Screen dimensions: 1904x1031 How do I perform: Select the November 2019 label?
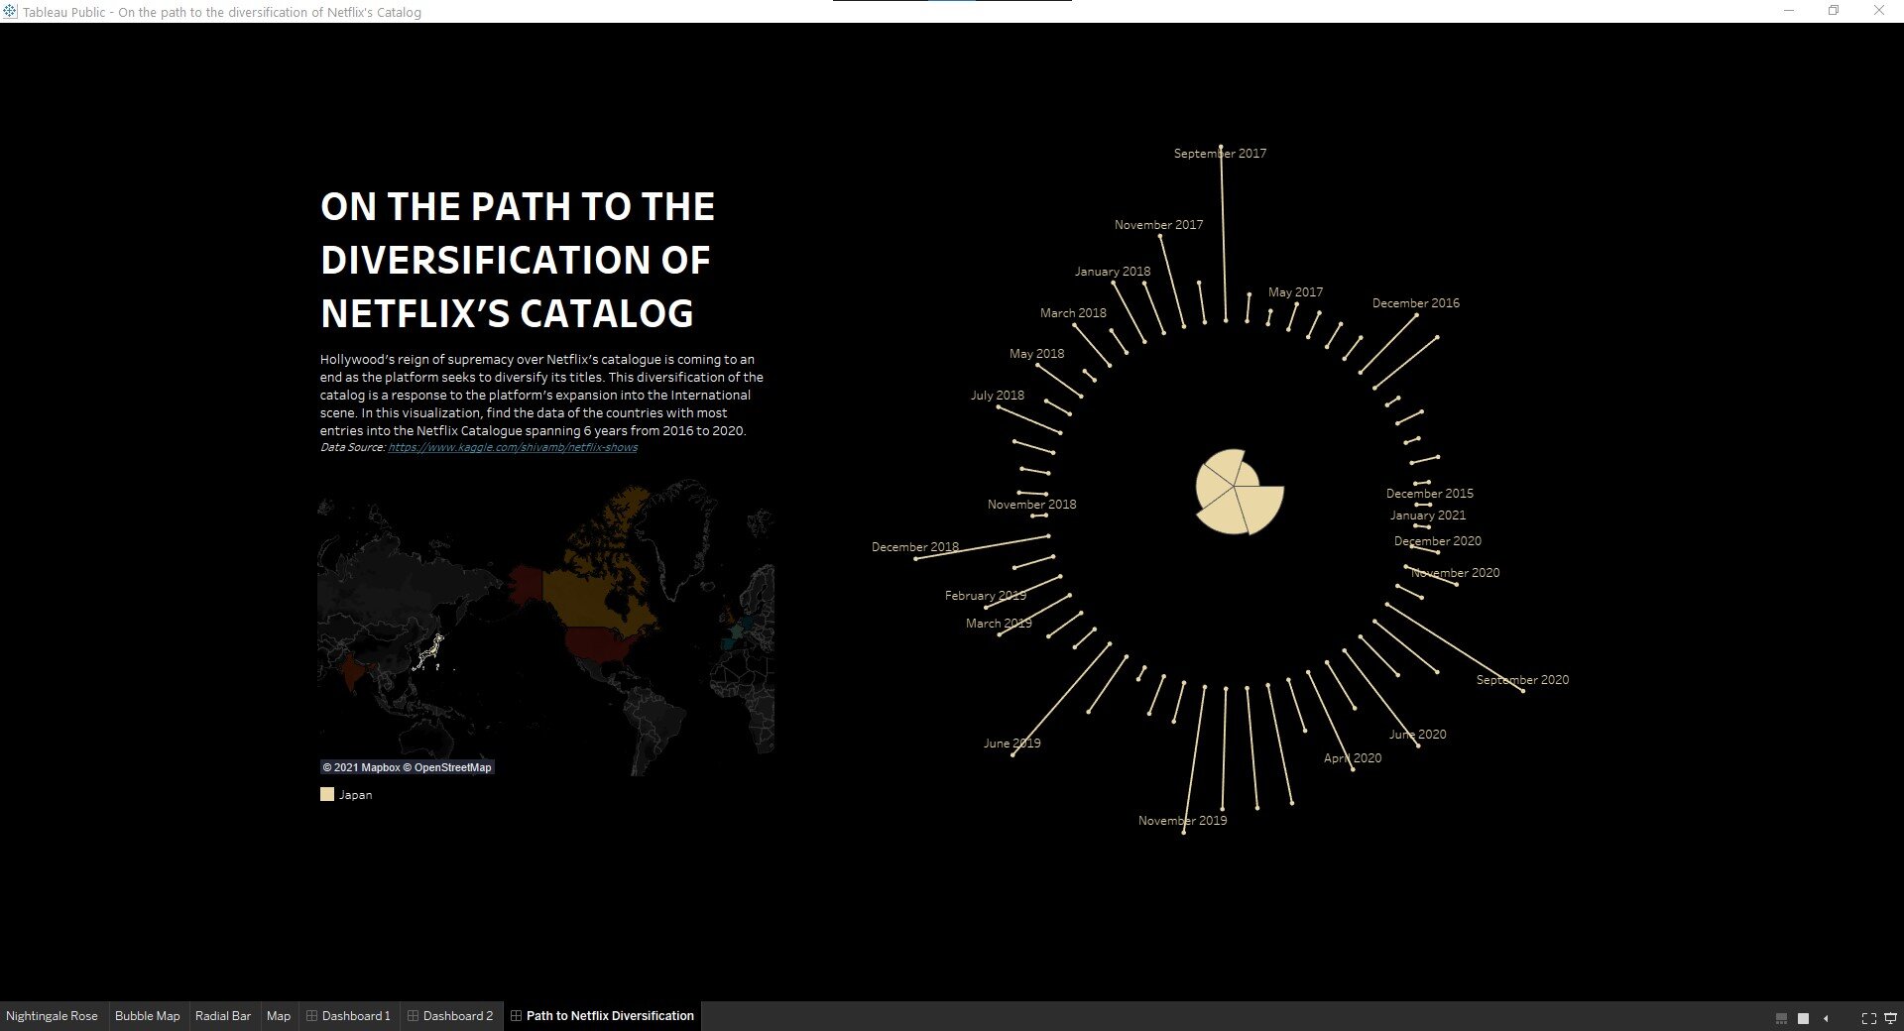(1182, 821)
